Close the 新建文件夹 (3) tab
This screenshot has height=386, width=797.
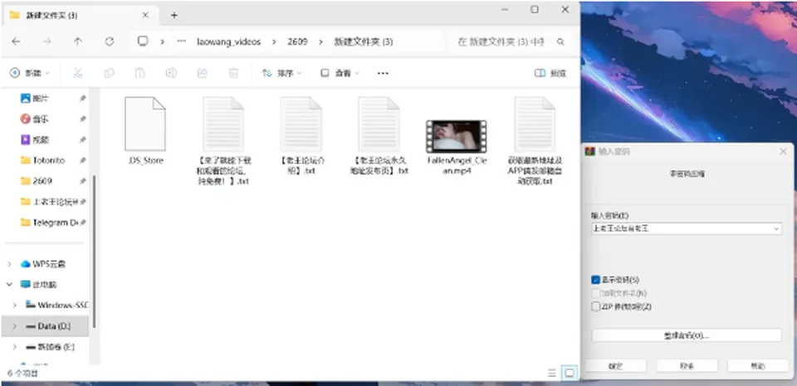click(x=144, y=15)
